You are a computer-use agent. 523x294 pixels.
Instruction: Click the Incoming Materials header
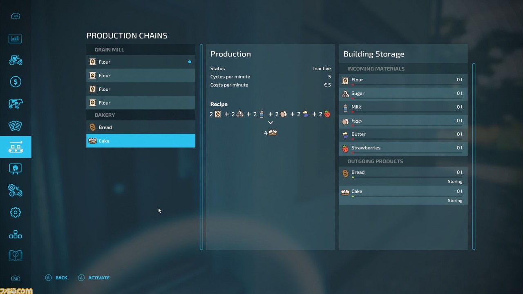403,69
